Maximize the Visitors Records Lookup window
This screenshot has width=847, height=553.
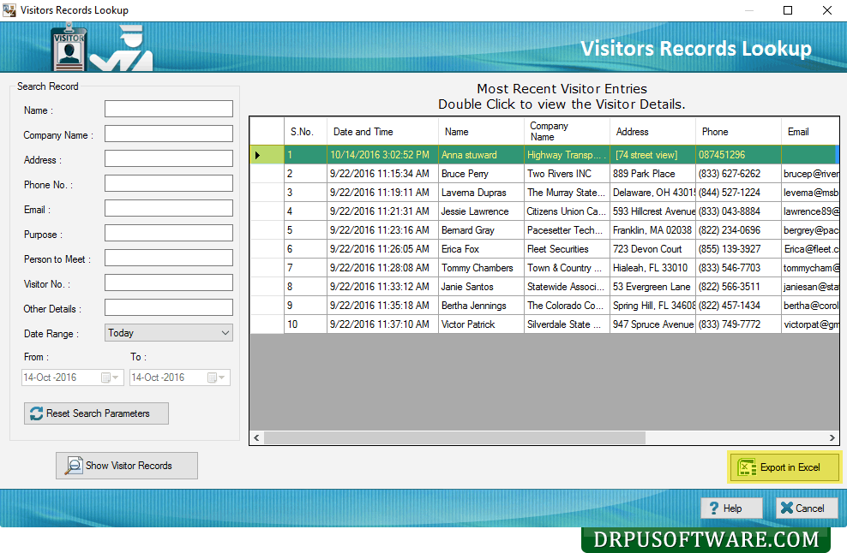click(x=788, y=10)
